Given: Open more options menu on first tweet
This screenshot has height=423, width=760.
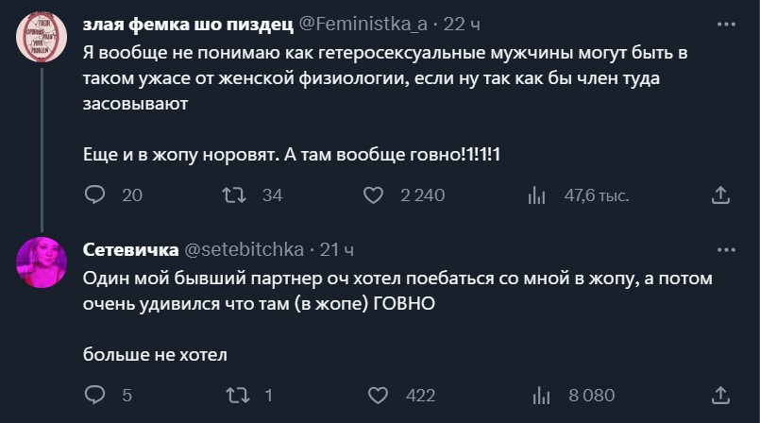Looking at the screenshot, I should click(726, 22).
